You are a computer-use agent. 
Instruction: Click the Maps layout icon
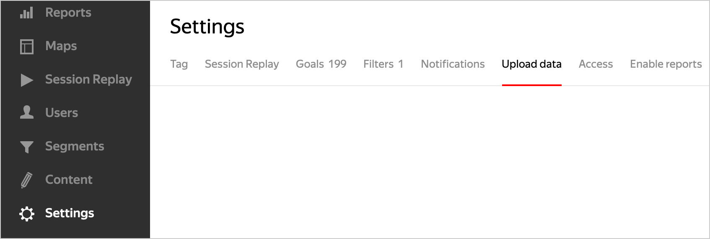pos(27,46)
